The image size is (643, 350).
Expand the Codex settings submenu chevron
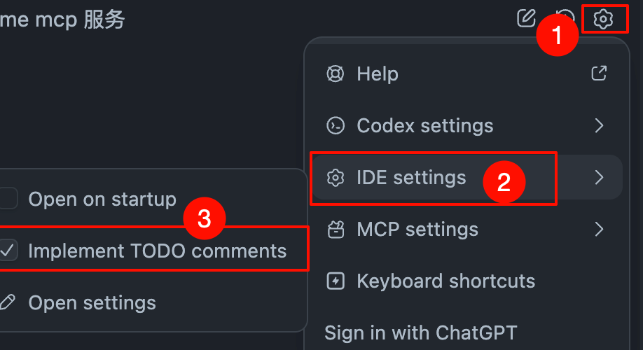pos(599,126)
